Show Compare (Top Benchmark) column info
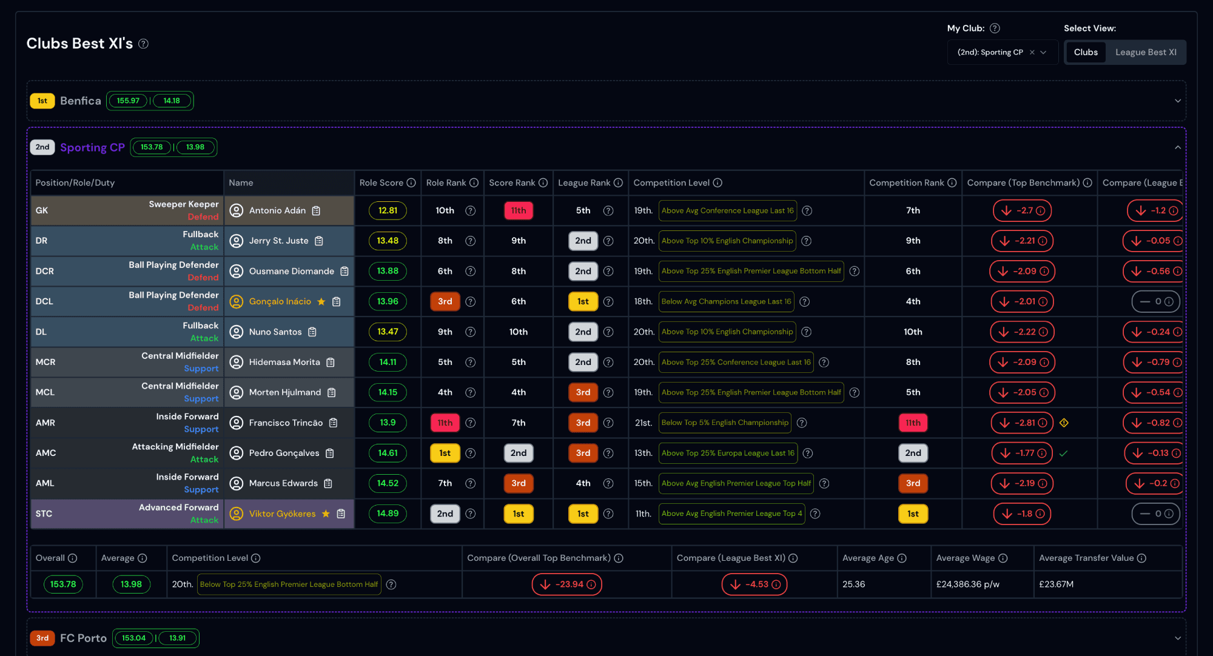1213x656 pixels. pyautogui.click(x=1087, y=182)
